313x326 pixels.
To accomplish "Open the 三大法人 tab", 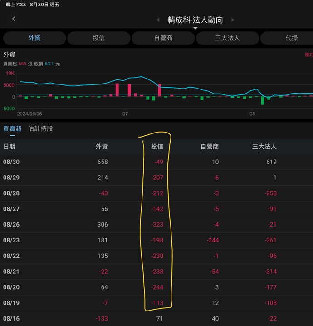I will [227, 38].
